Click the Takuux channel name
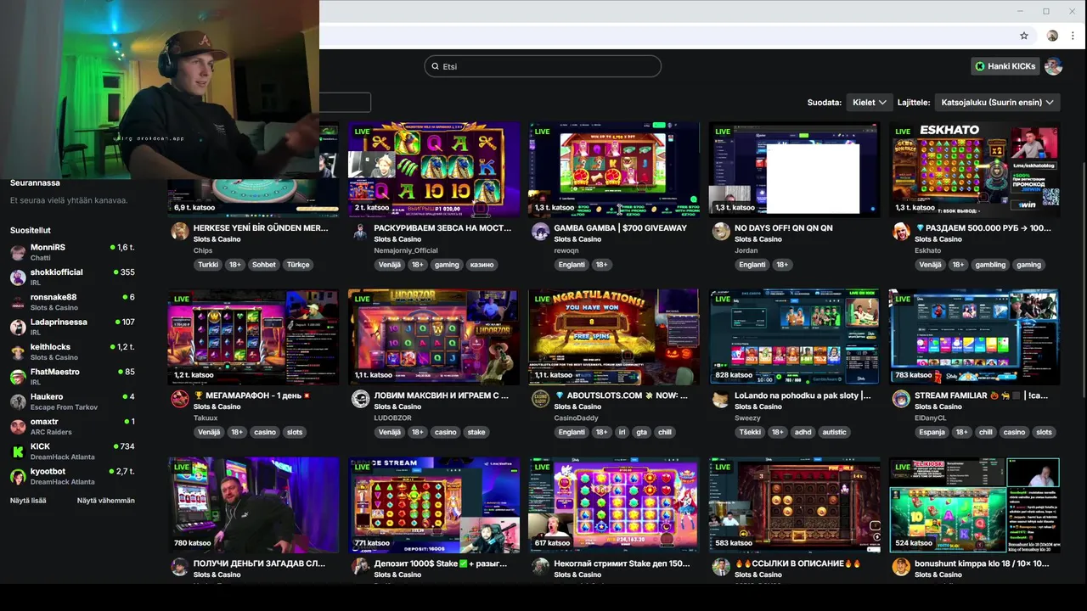Image resolution: width=1087 pixels, height=611 pixels. point(206,418)
